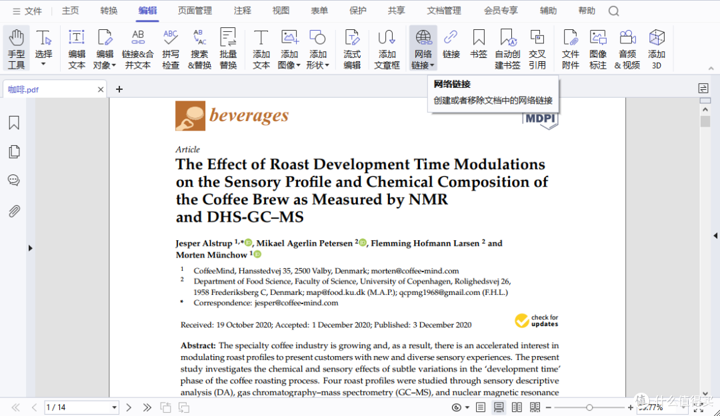Screen dimensions: 720x416
Task: Expand the page number dropdown
Action: coord(115,407)
